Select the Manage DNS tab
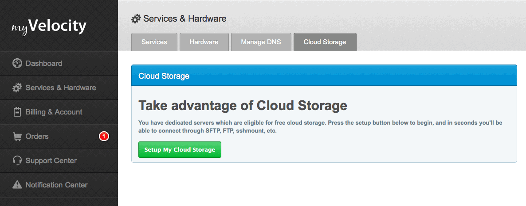Image resolution: width=526 pixels, height=206 pixels. click(261, 42)
